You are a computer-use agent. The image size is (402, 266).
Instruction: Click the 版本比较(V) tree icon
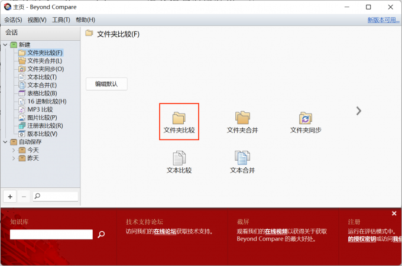pos(22,134)
